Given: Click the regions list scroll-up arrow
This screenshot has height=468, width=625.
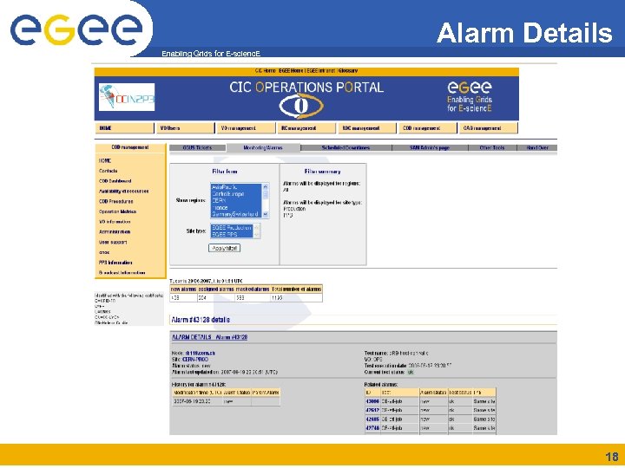Looking at the screenshot, I should tap(266, 186).
